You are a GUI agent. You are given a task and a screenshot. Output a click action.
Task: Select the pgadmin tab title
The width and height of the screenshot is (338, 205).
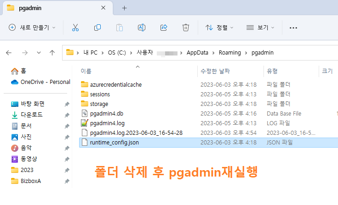point(30,8)
